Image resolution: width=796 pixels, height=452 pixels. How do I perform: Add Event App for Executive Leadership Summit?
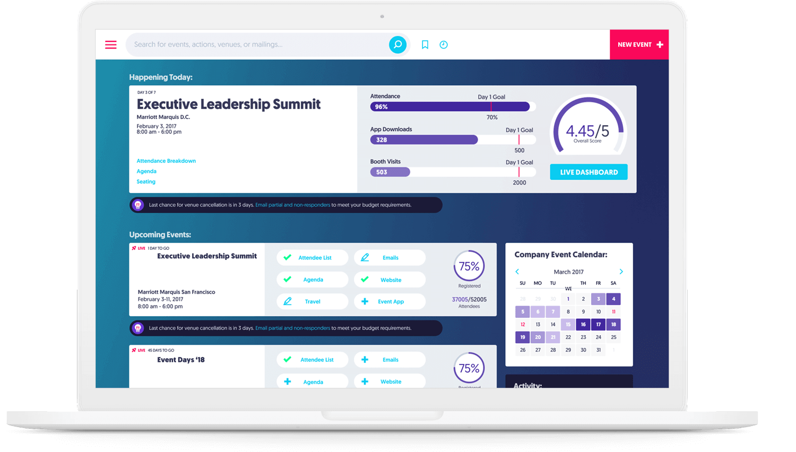click(x=390, y=301)
